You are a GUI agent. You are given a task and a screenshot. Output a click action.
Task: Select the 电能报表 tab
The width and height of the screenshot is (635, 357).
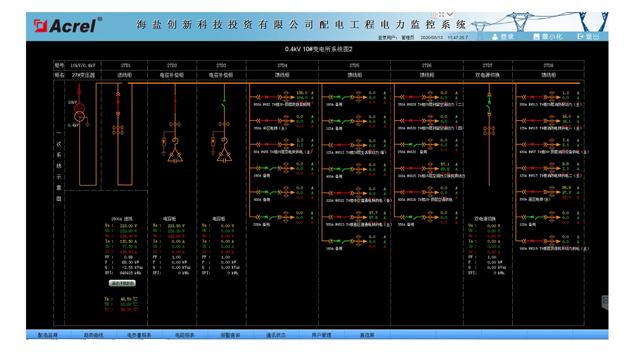click(185, 335)
